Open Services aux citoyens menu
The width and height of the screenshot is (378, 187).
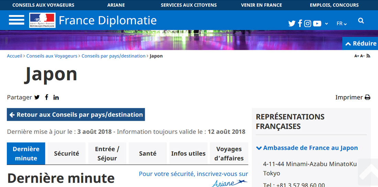point(189,5)
